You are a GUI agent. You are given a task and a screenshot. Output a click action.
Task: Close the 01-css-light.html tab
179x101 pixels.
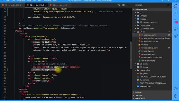point(46,5)
